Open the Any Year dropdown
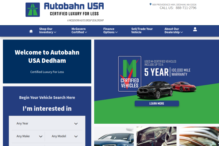 47,123
